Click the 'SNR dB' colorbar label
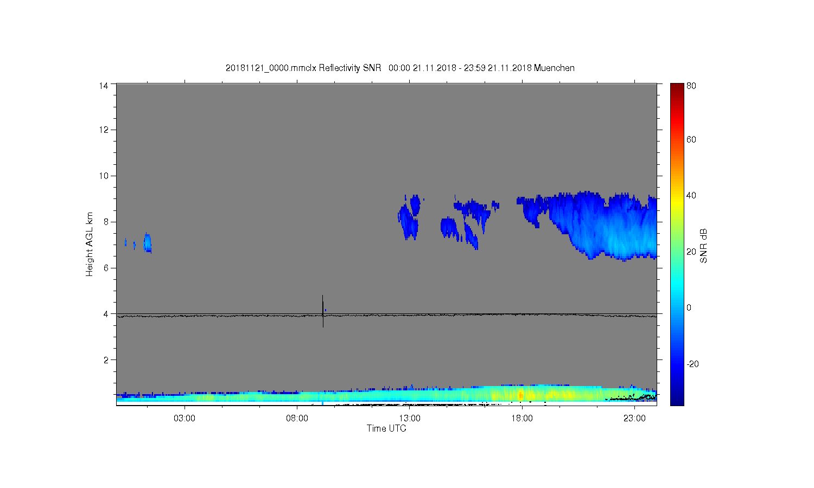The height and width of the screenshot is (488, 814). pos(703,246)
